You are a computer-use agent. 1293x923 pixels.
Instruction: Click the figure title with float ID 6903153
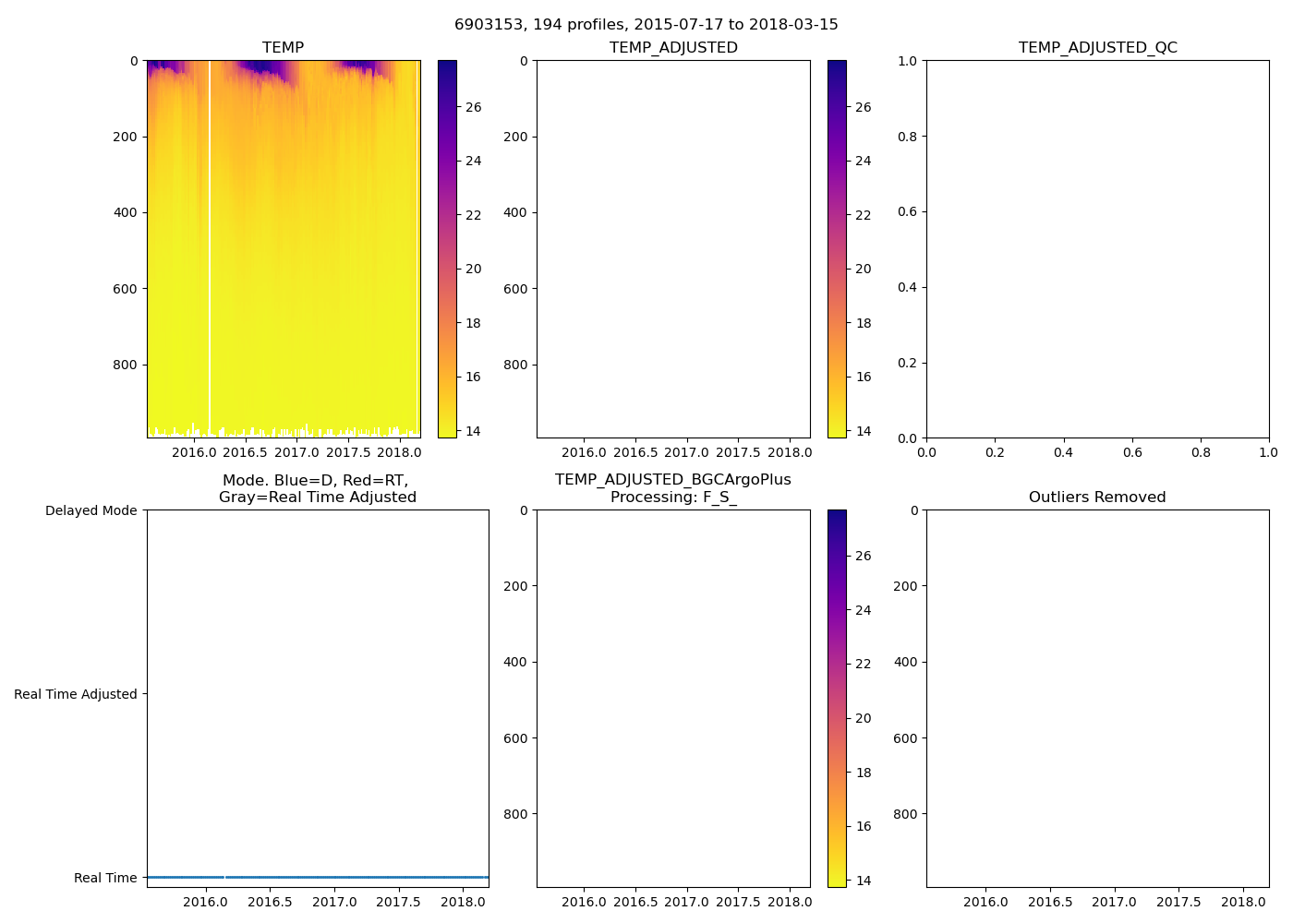coord(646,25)
